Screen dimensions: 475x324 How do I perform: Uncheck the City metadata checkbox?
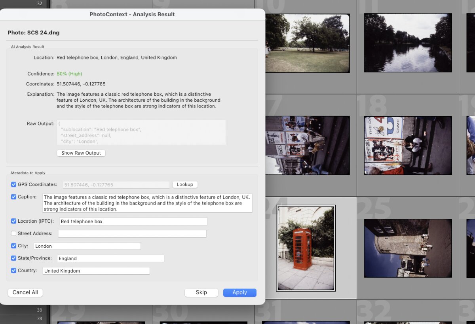pos(13,246)
